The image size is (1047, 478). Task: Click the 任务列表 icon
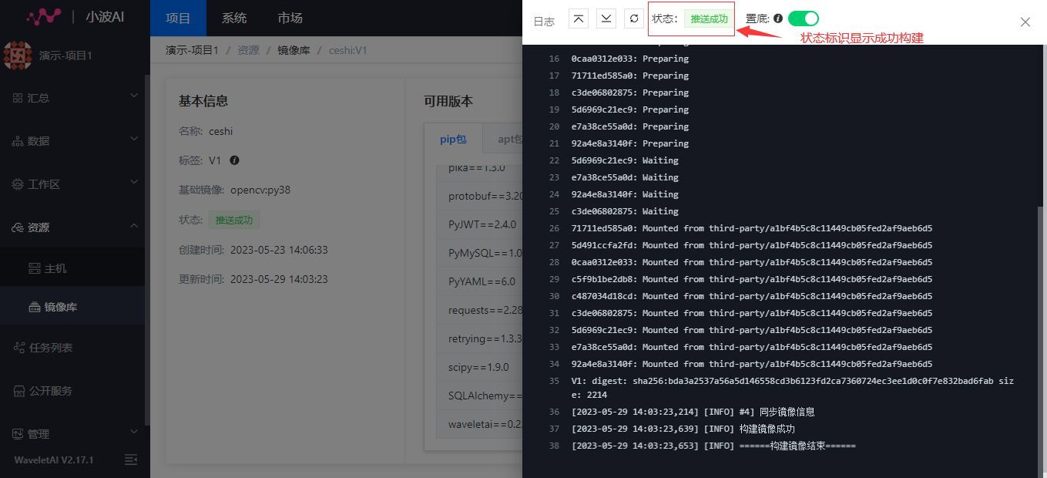point(19,348)
